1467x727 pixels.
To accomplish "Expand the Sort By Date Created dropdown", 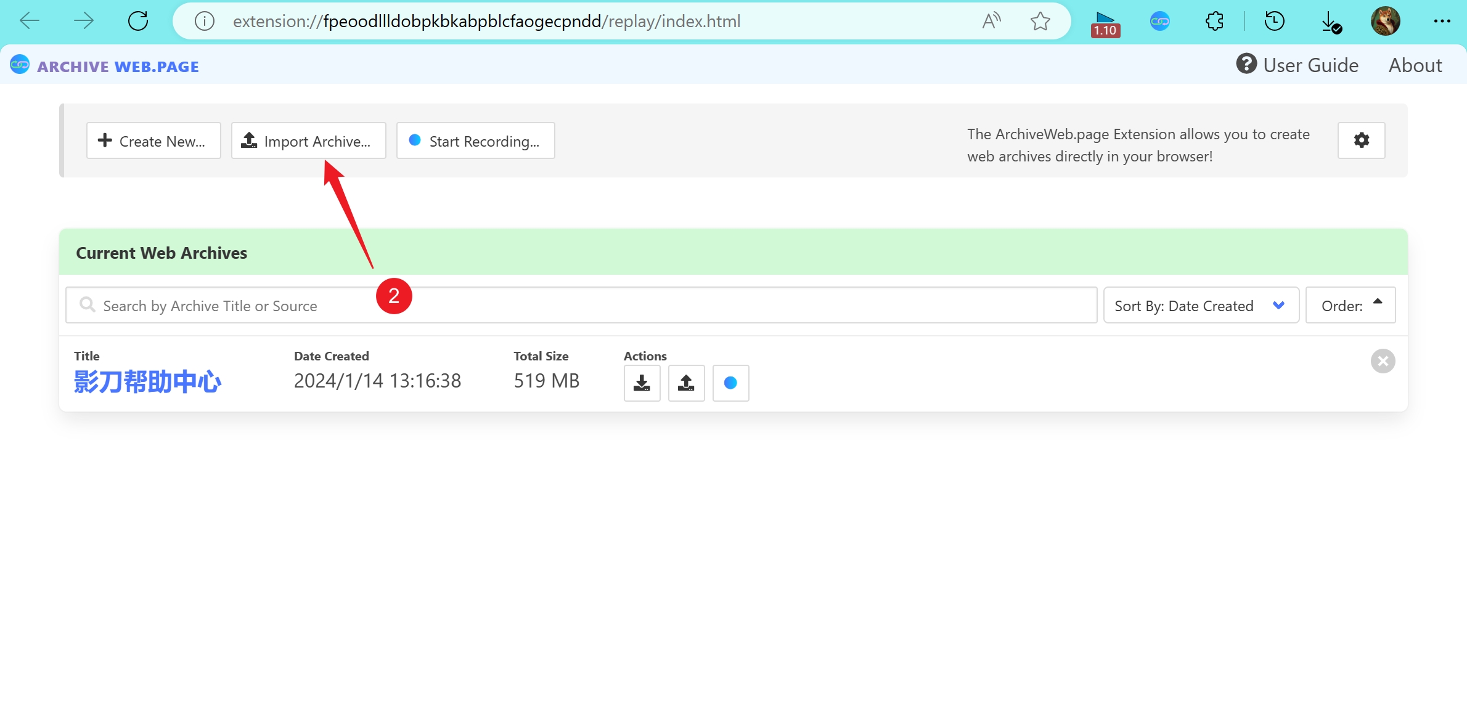I will pos(1200,306).
